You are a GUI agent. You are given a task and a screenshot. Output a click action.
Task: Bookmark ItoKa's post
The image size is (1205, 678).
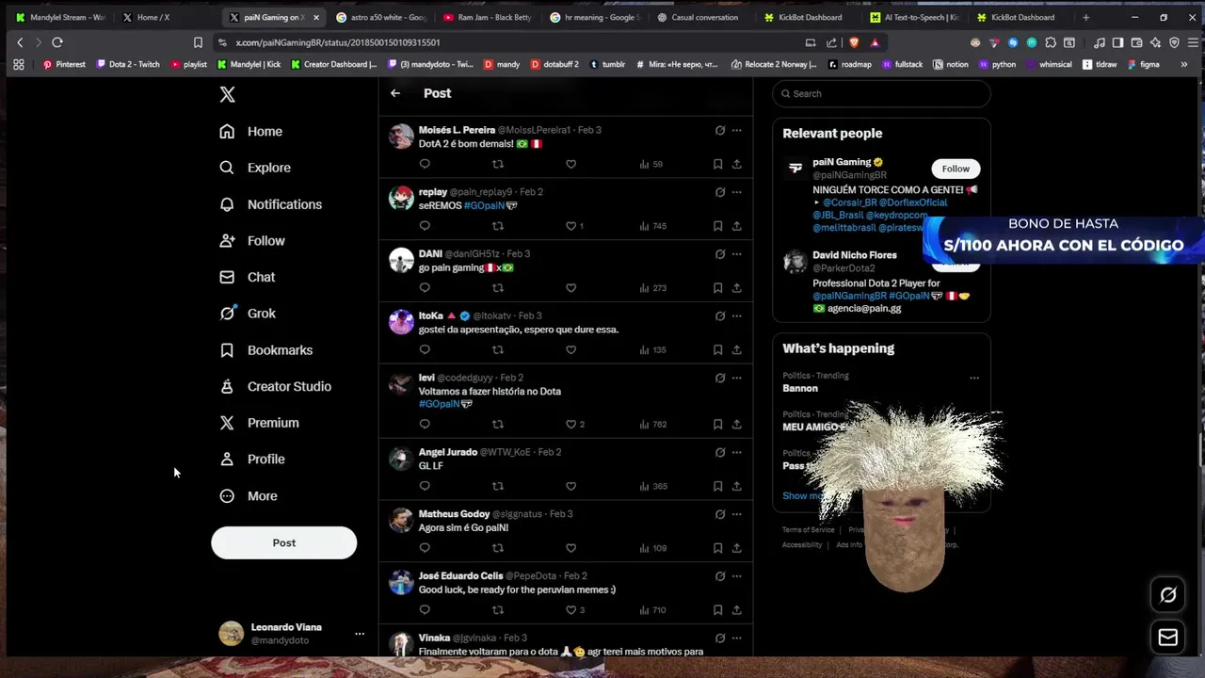tap(717, 349)
